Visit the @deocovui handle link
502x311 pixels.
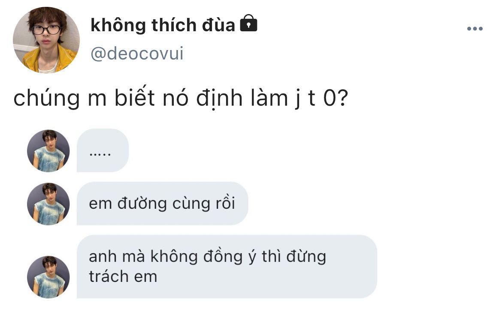pos(137,53)
